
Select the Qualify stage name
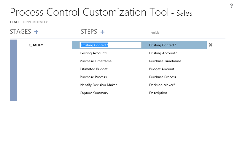pyautogui.click(x=36, y=45)
